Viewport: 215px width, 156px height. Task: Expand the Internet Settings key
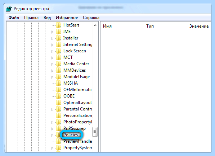tap(52, 45)
